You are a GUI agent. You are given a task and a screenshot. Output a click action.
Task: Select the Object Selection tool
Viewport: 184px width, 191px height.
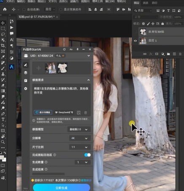coord(3,40)
